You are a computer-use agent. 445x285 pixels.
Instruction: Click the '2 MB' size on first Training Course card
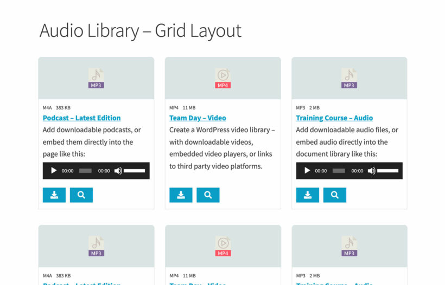click(x=314, y=108)
